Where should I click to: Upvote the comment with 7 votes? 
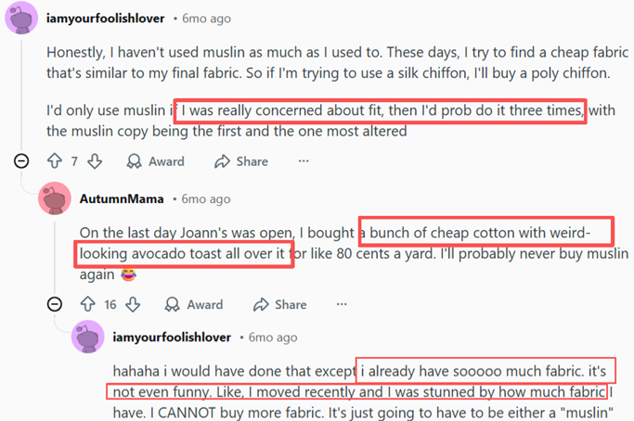(54, 161)
